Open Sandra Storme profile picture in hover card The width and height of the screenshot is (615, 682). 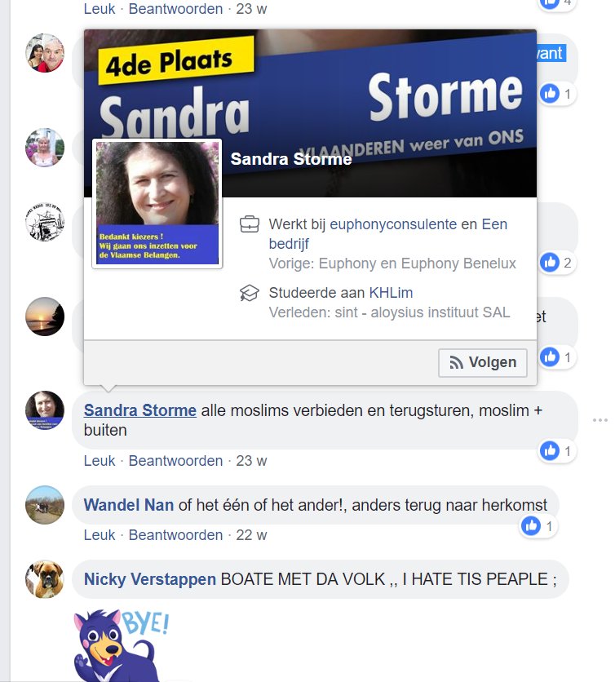[x=157, y=203]
